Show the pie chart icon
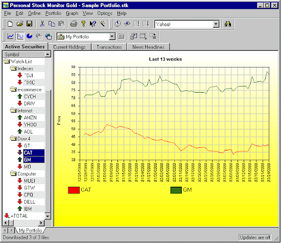Viewport: 281px width, 243px height. [30, 36]
